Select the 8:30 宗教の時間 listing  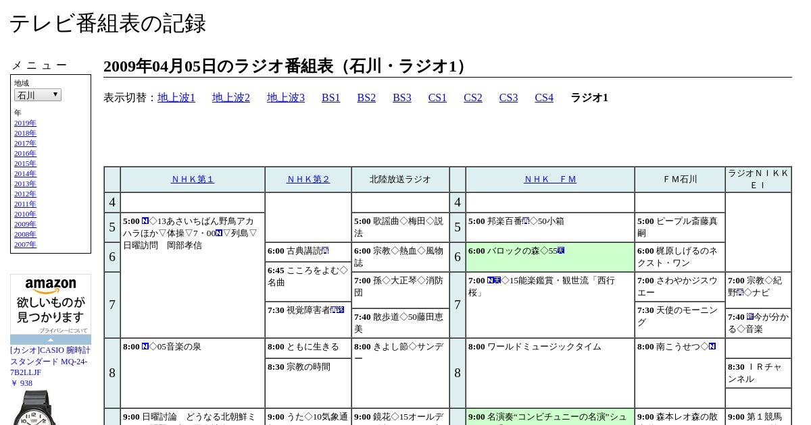[308, 383]
